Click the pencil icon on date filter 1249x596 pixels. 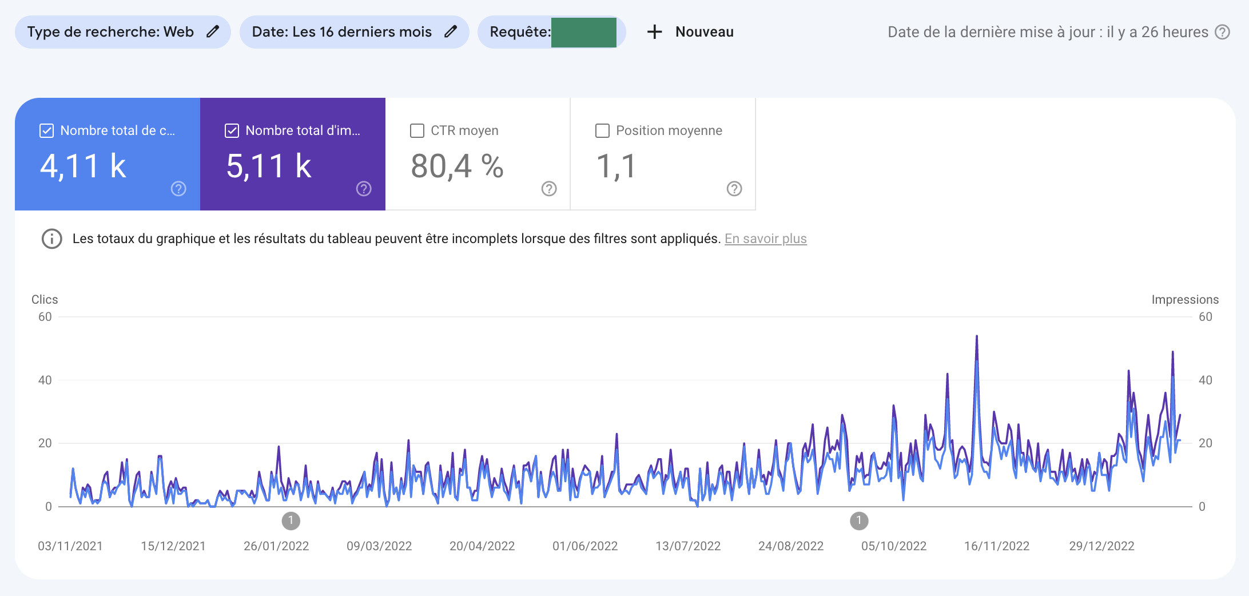click(451, 31)
